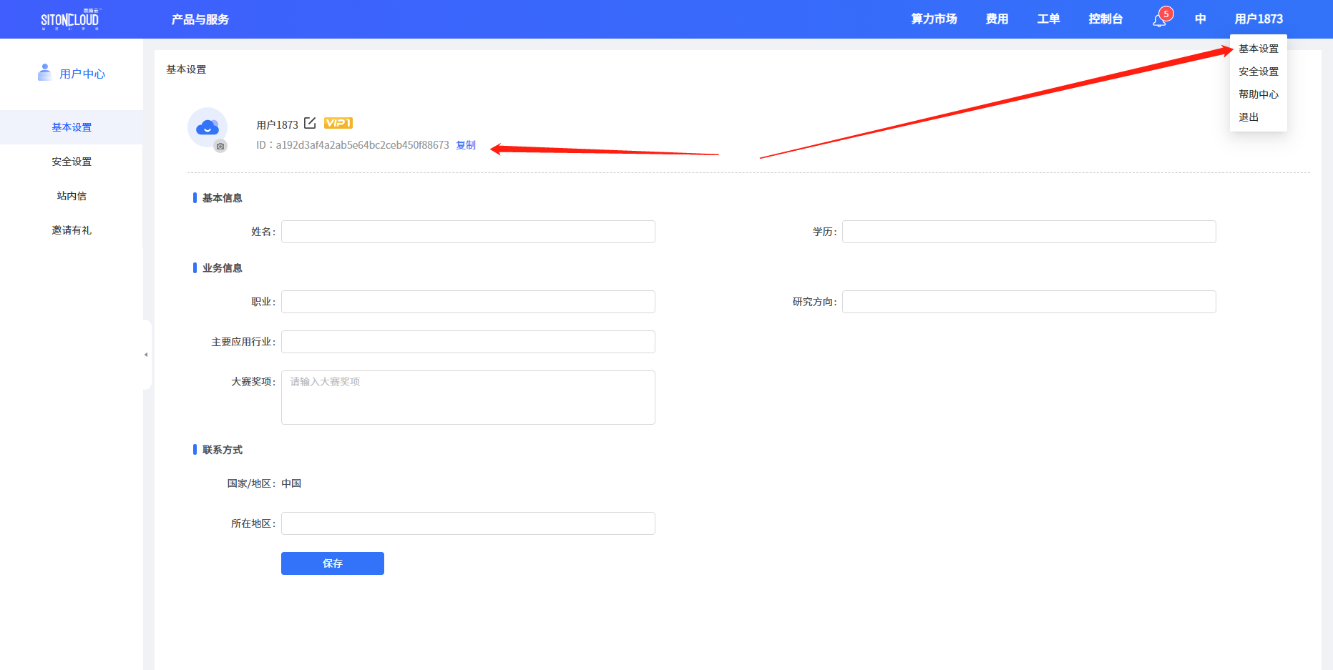
Task: Copy the user ID via 复制 link
Action: click(465, 144)
